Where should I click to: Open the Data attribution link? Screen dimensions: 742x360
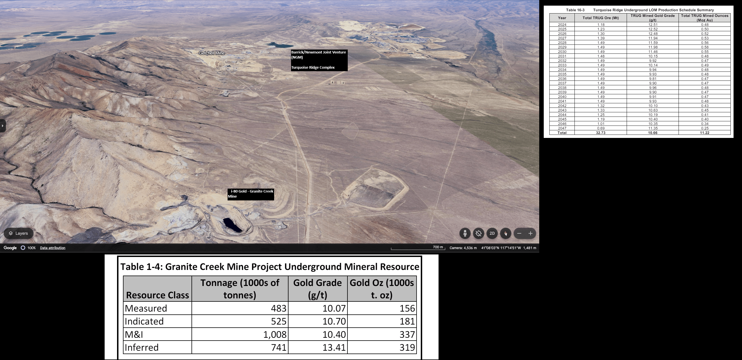(52, 248)
